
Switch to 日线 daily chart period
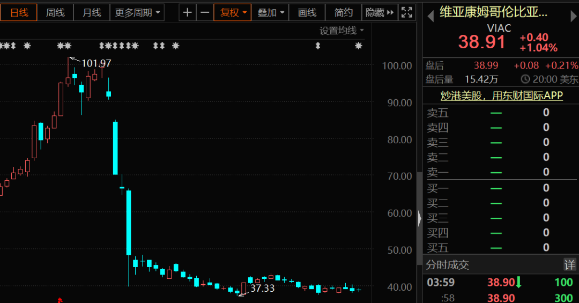[19, 12]
